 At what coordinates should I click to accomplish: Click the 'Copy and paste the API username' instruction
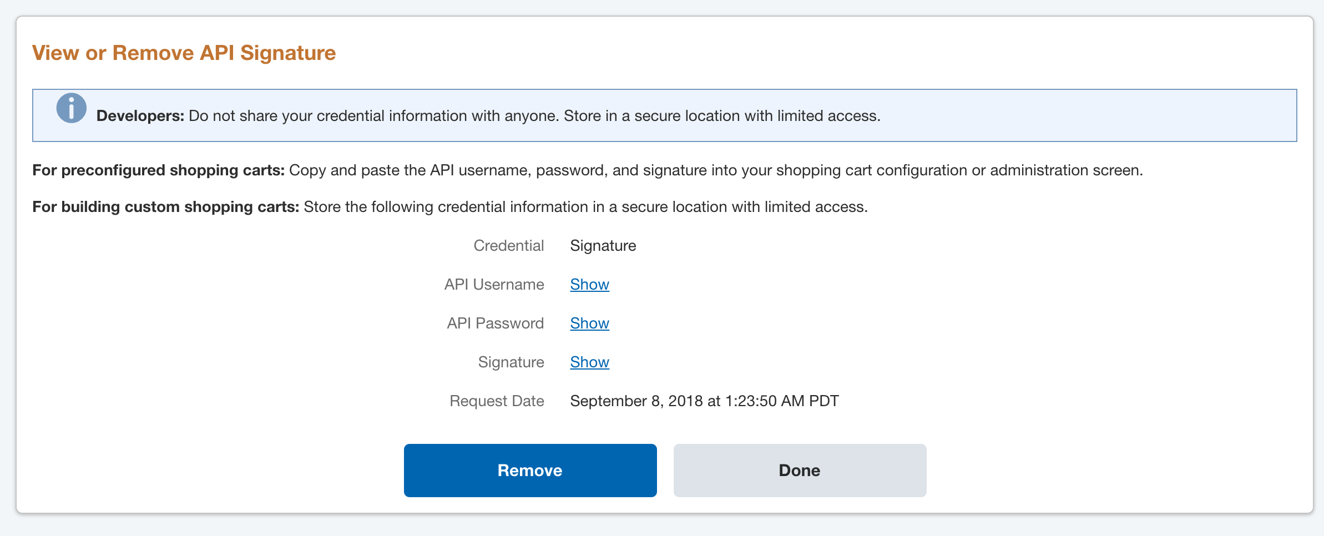click(716, 170)
